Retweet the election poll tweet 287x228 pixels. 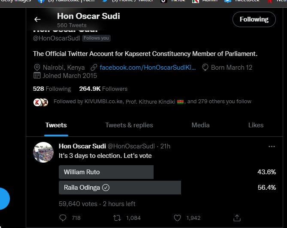[x=117, y=218]
